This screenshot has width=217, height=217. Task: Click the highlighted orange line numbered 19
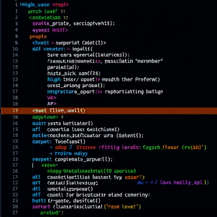coord(109,111)
